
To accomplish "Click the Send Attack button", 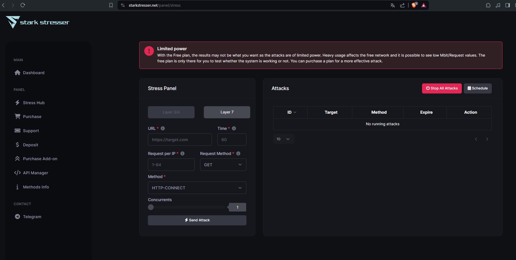I will [x=197, y=220].
